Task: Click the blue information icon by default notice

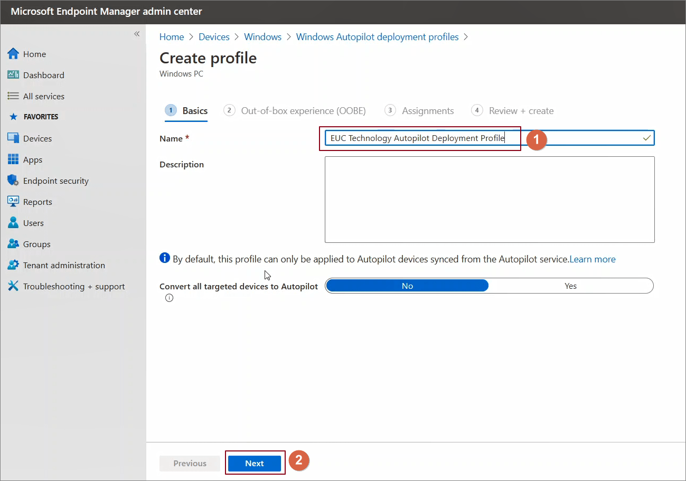Action: [x=165, y=258]
